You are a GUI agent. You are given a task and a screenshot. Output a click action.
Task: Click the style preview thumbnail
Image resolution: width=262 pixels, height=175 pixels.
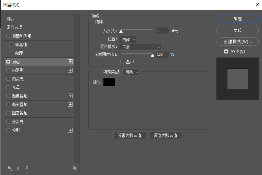pos(238,79)
